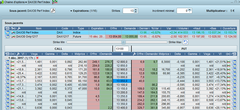
Task: Increase the Incrément minimal stepper
Action: [x=190, y=10]
